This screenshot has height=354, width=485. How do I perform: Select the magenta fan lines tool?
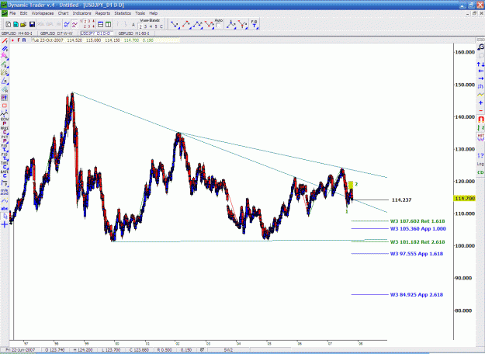[5, 57]
